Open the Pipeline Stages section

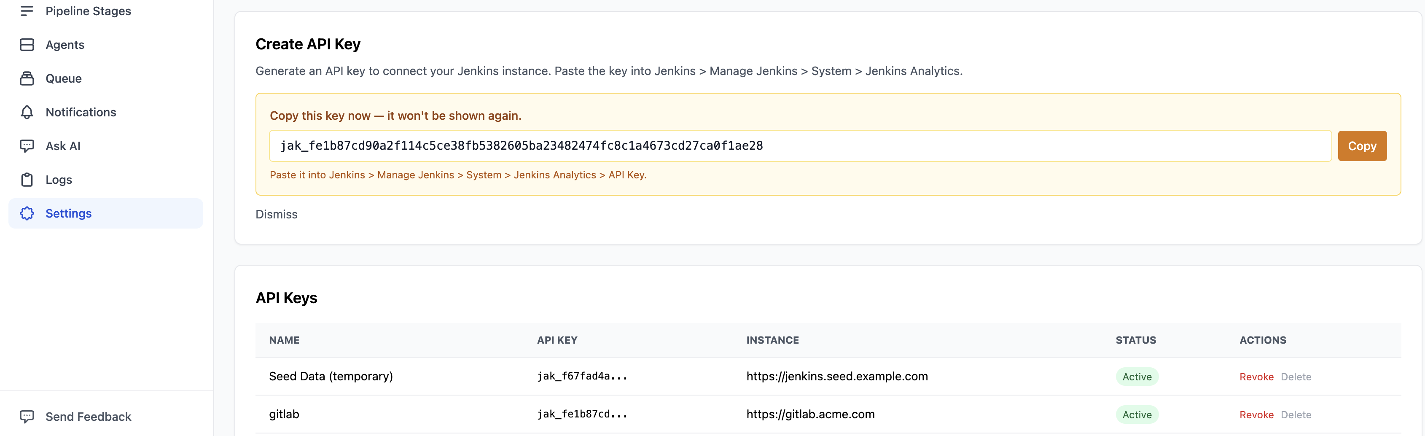pos(88,11)
